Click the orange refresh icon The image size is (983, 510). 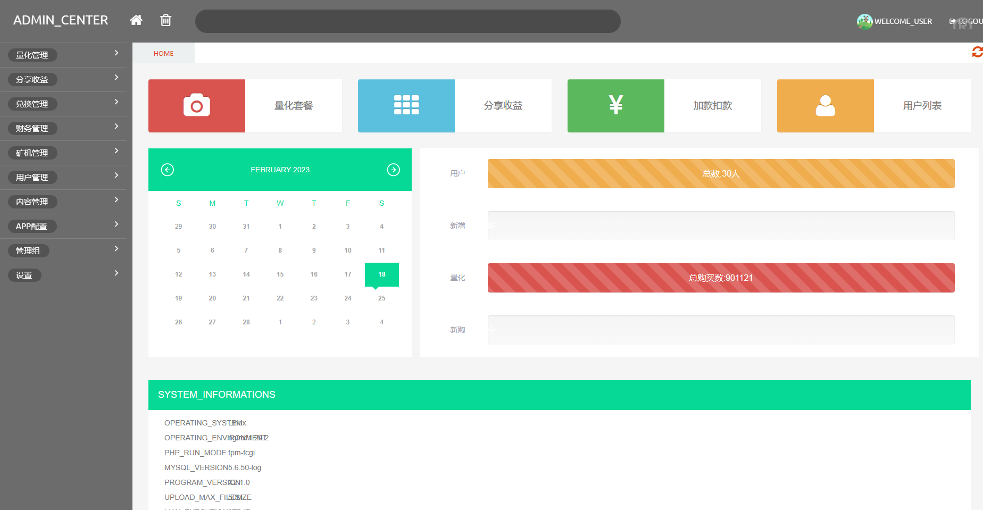pos(977,52)
